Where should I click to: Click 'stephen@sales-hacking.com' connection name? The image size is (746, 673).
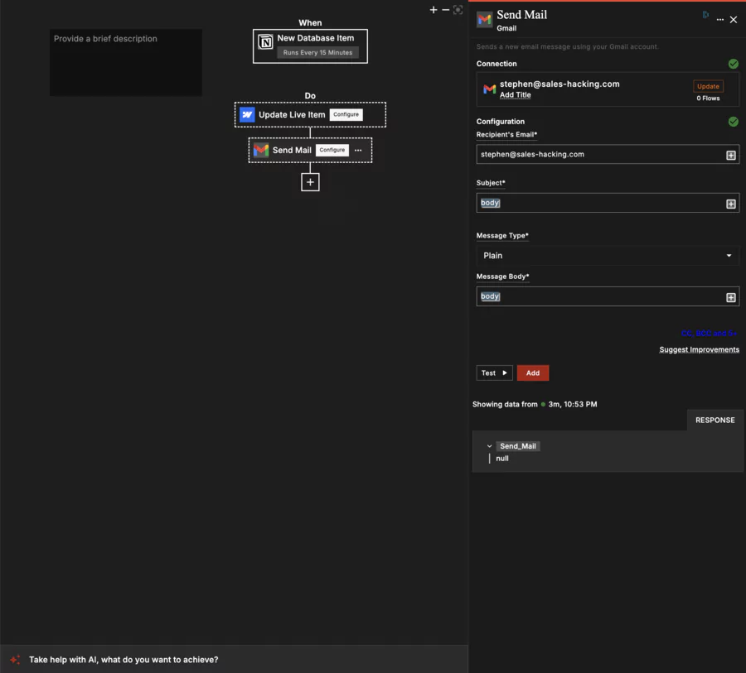pos(559,84)
